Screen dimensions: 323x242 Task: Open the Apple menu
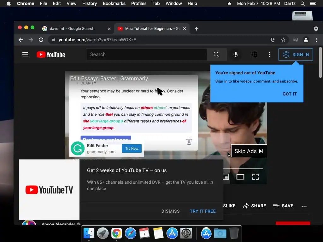(9, 3)
